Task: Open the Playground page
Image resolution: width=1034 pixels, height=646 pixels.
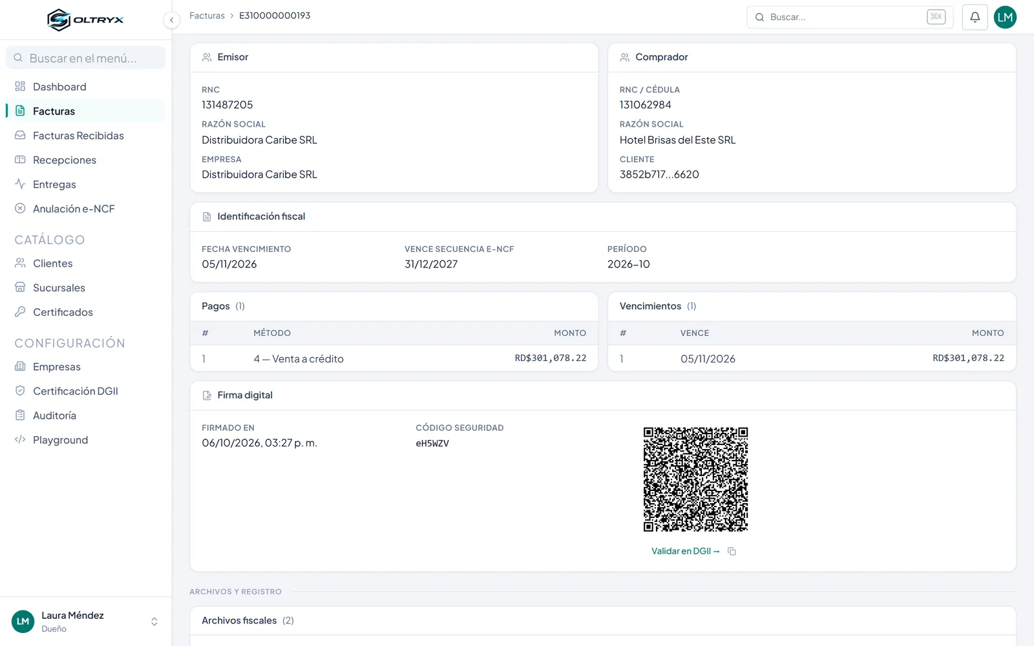Action: 85,440
